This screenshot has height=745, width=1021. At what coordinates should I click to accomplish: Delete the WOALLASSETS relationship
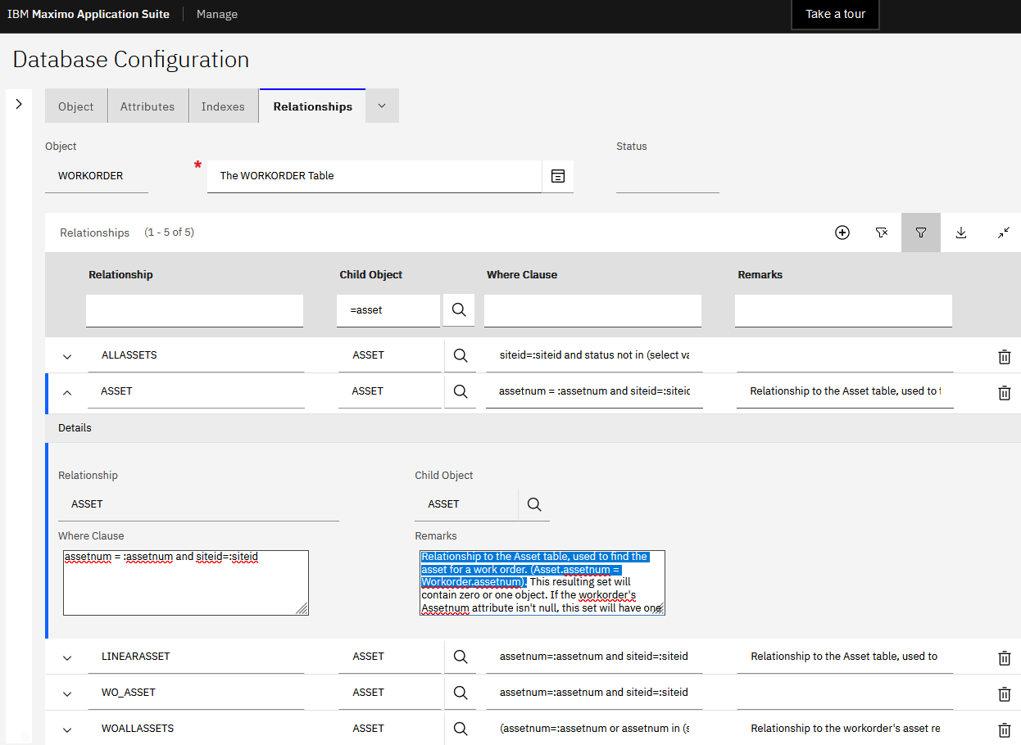(x=1005, y=729)
